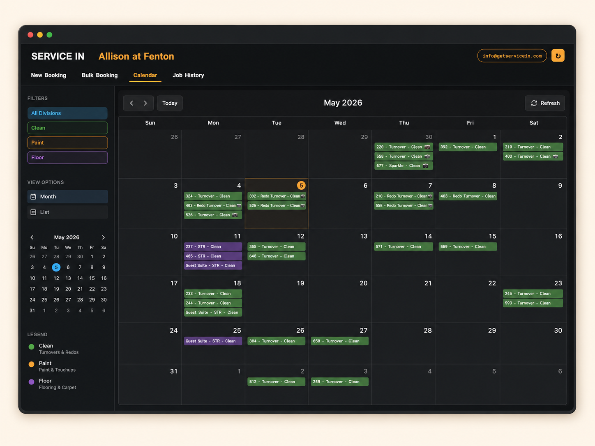Open 485 - STR - Clean event
Screen dimensions: 595x446
[213, 256]
